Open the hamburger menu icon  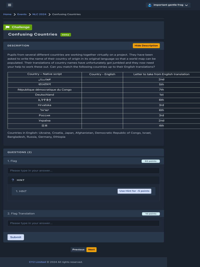10,5
